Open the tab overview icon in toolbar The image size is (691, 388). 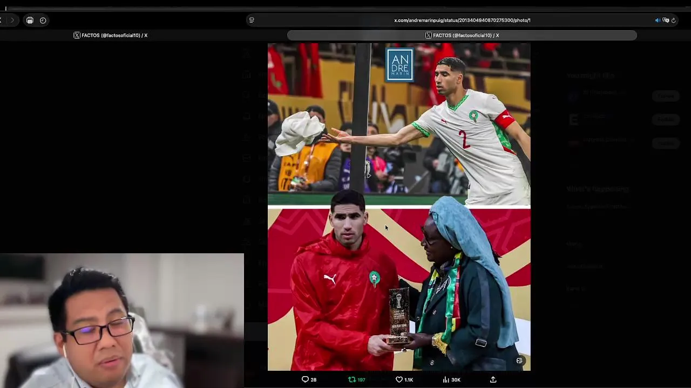[30, 20]
